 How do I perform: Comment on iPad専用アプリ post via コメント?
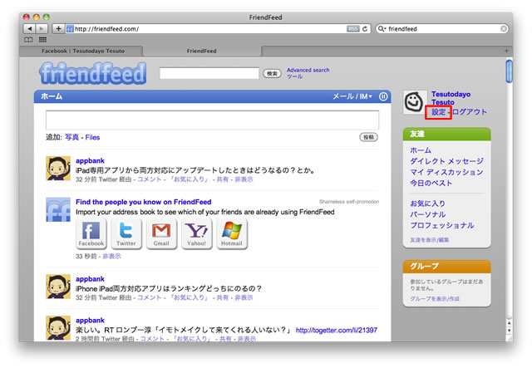point(150,179)
